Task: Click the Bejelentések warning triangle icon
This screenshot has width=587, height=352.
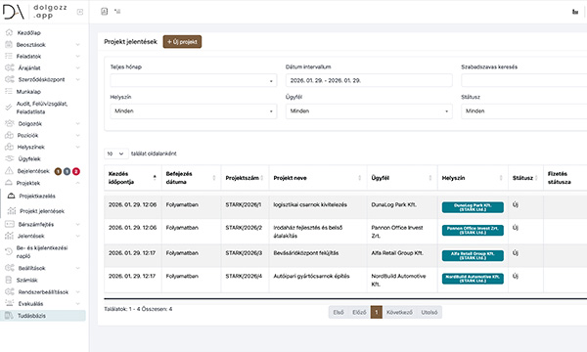Action: point(9,171)
